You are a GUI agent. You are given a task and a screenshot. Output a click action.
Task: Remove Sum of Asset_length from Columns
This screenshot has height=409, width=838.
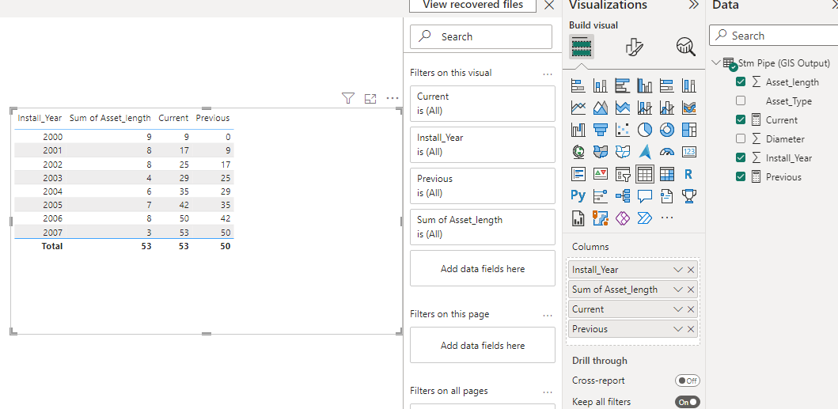coord(691,290)
